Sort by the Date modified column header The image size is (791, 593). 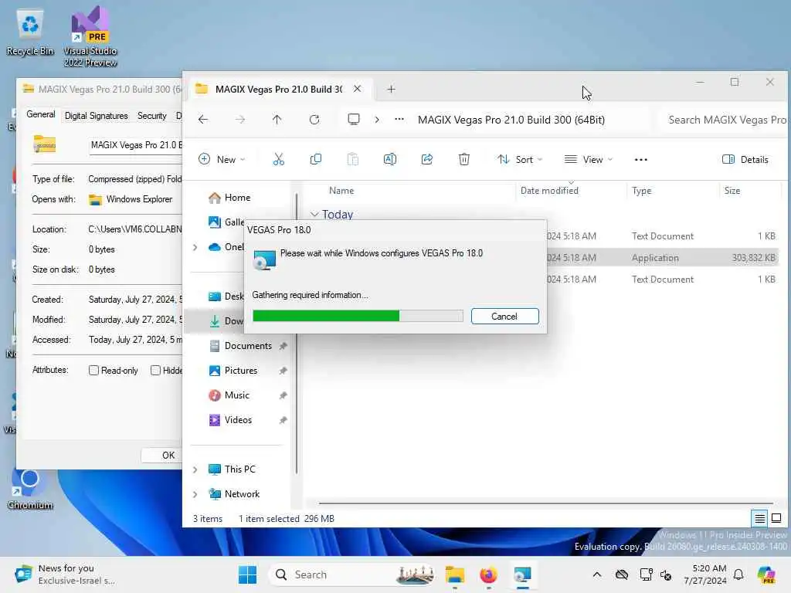click(x=549, y=191)
